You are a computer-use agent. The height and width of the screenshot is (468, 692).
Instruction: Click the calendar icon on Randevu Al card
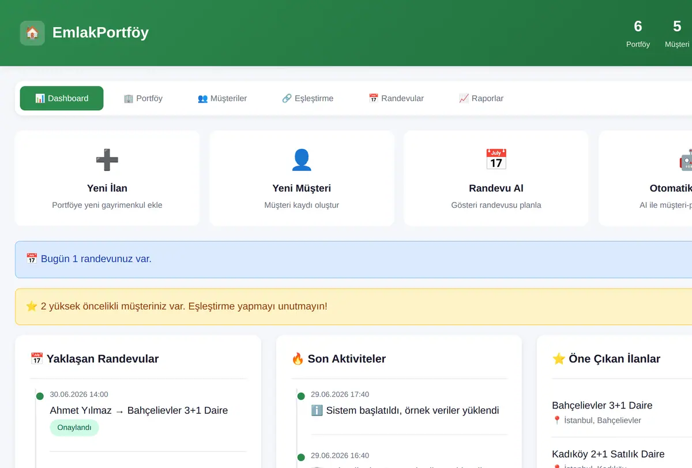496,160
